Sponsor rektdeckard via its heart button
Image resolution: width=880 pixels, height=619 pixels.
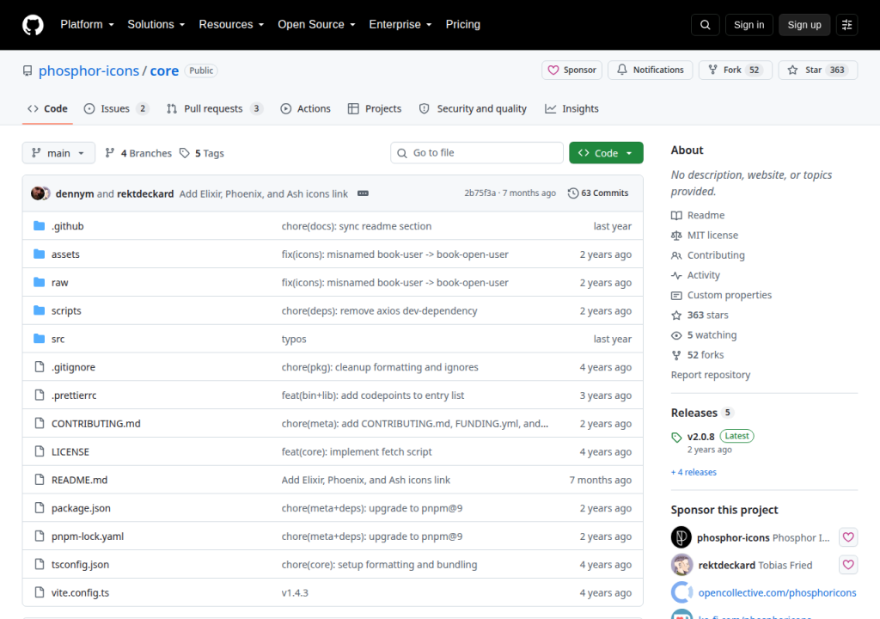tap(848, 565)
